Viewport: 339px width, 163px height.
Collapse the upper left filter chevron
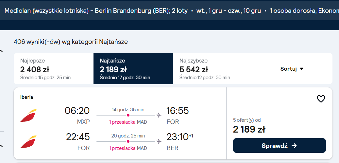(x=1, y=51)
